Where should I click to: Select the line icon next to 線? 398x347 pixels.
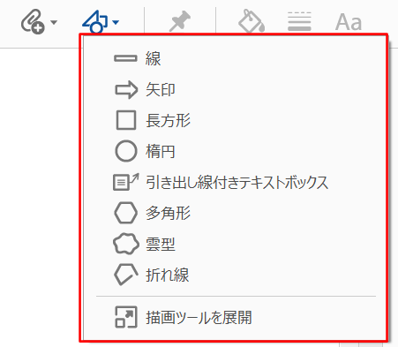click(x=125, y=58)
